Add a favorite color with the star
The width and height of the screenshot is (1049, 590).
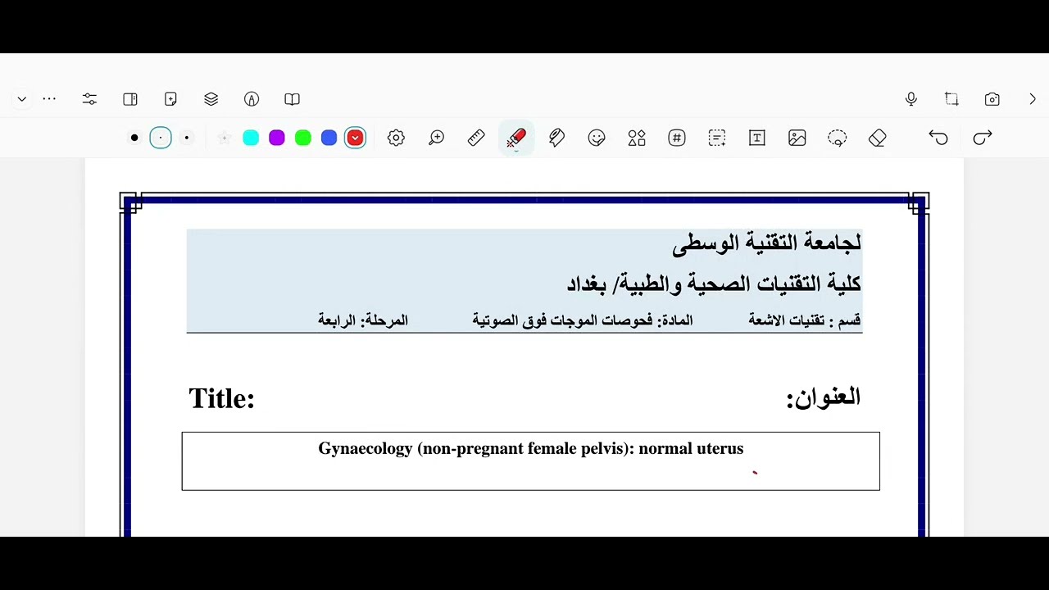(x=224, y=138)
